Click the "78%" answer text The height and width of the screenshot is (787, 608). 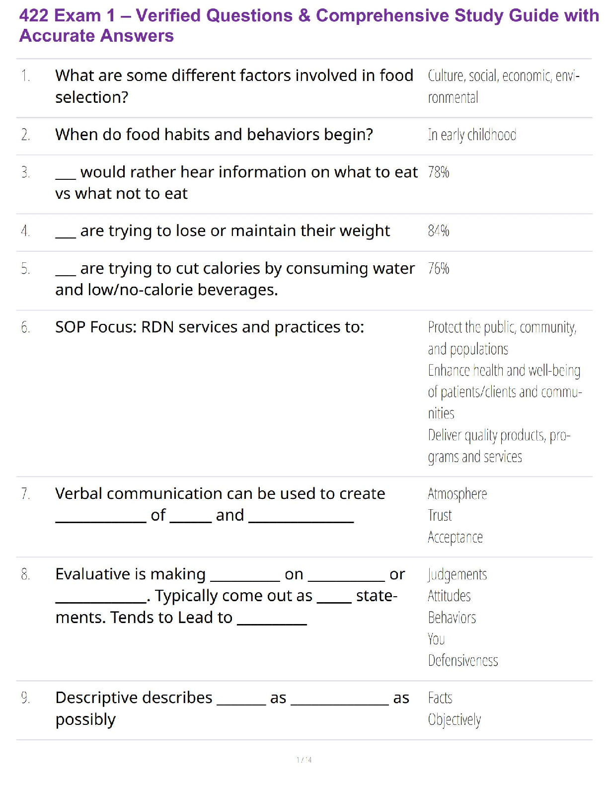point(439,172)
